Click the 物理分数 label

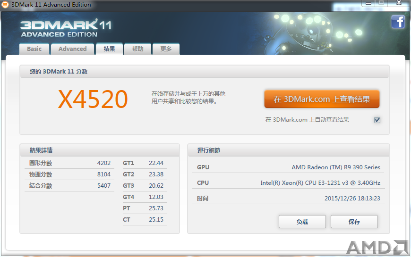coord(41,174)
